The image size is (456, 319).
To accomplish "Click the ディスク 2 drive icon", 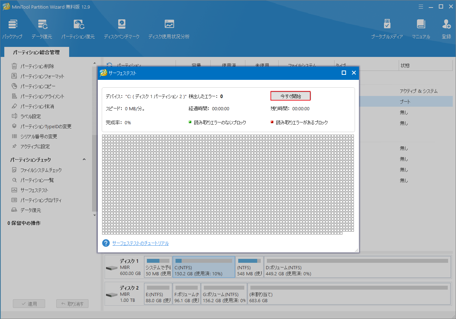I will click(x=112, y=295).
